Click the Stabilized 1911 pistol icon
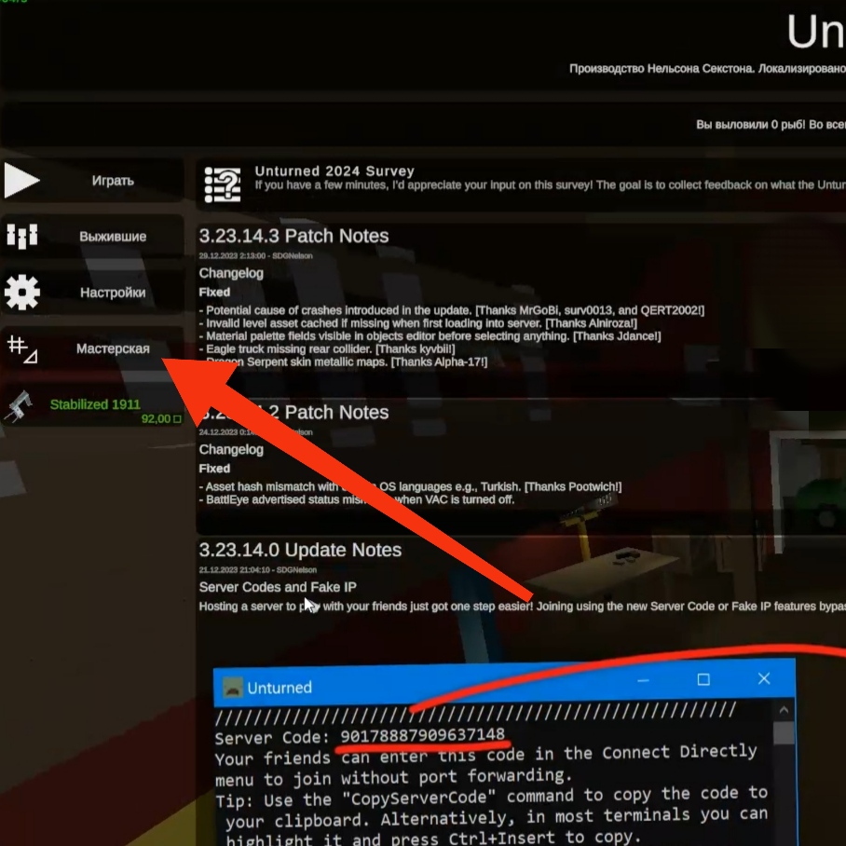 click(19, 405)
